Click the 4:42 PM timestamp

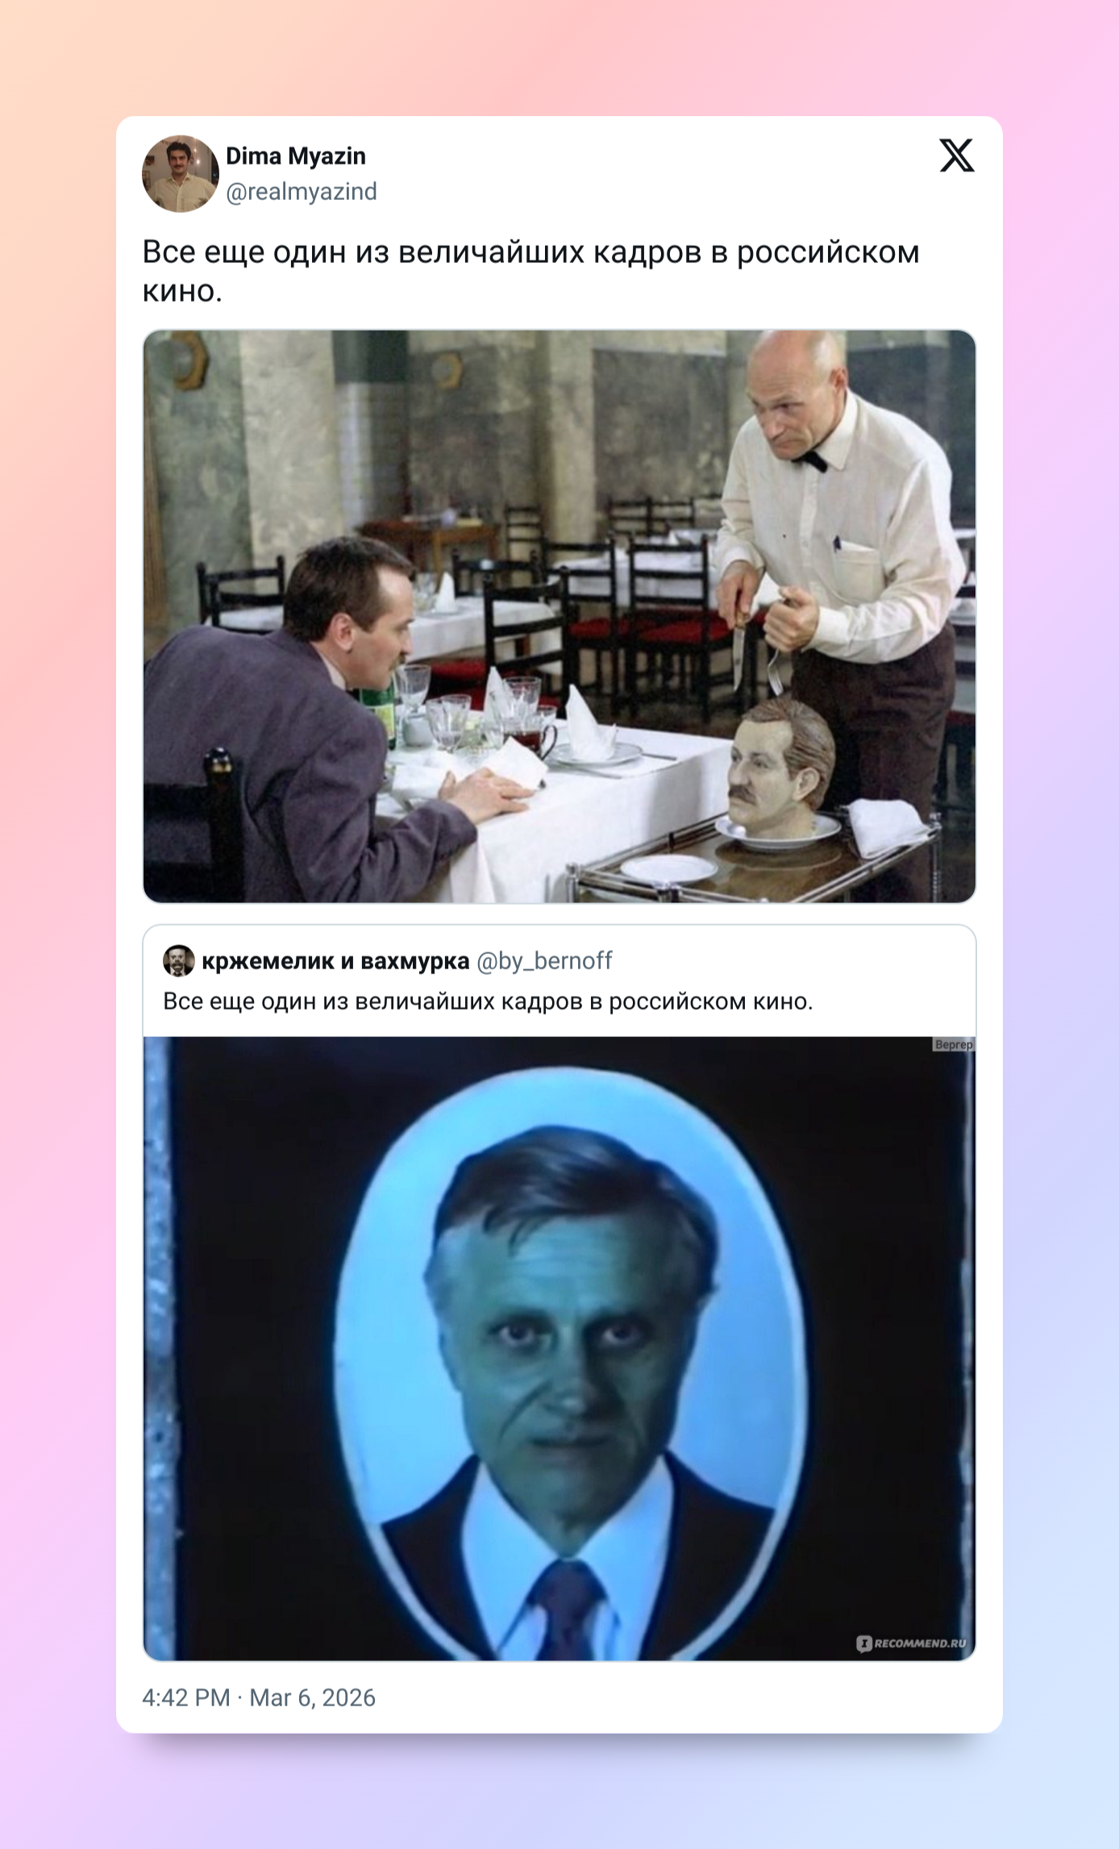click(186, 1697)
